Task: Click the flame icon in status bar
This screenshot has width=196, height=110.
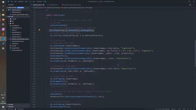Action: (x=15, y=109)
